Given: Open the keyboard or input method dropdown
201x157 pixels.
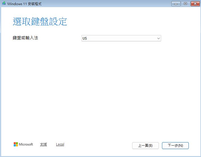Looking at the screenshot, I should coord(121,38).
